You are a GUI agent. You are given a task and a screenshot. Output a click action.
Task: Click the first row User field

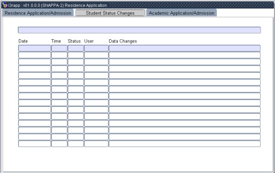(x=96, y=48)
